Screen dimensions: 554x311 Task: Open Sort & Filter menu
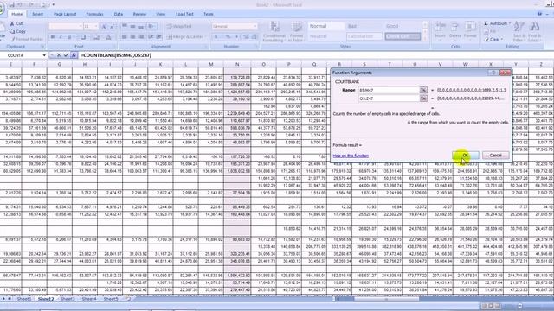(519, 32)
